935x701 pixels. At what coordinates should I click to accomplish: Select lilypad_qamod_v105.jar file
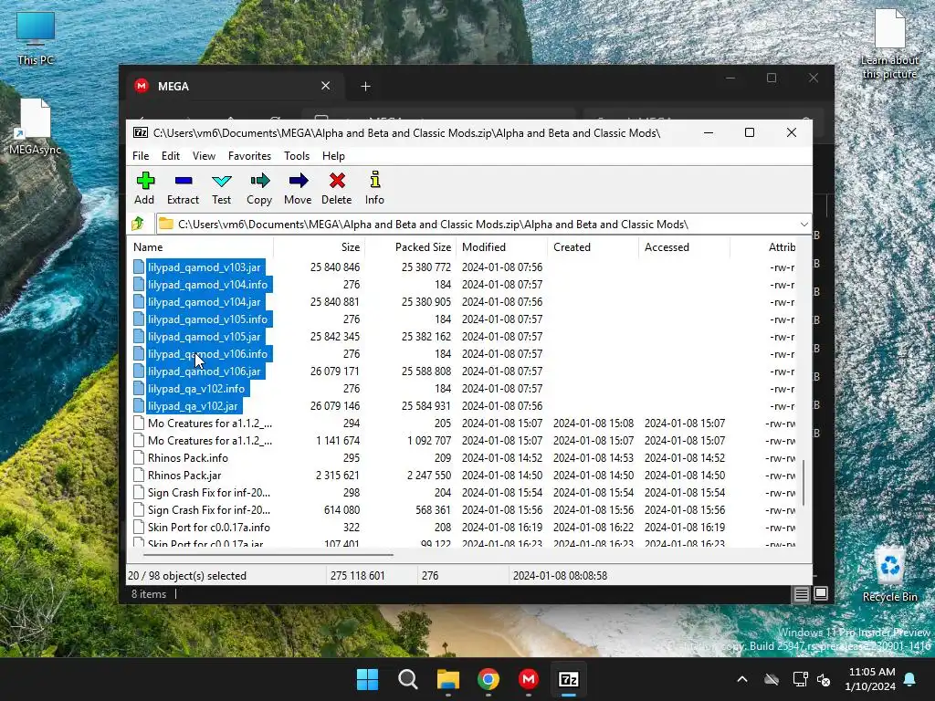(x=204, y=336)
